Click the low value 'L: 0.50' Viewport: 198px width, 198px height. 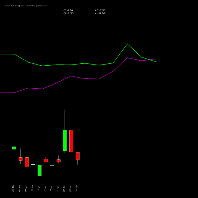point(100,13)
